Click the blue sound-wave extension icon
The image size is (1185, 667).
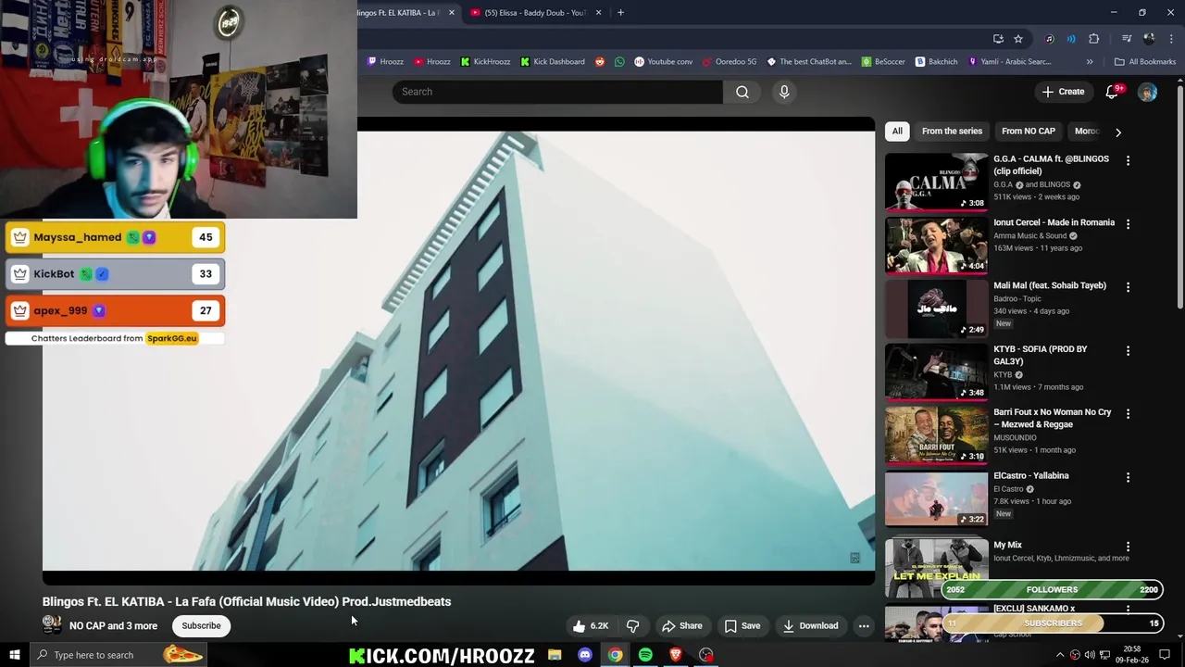pos(1071,38)
